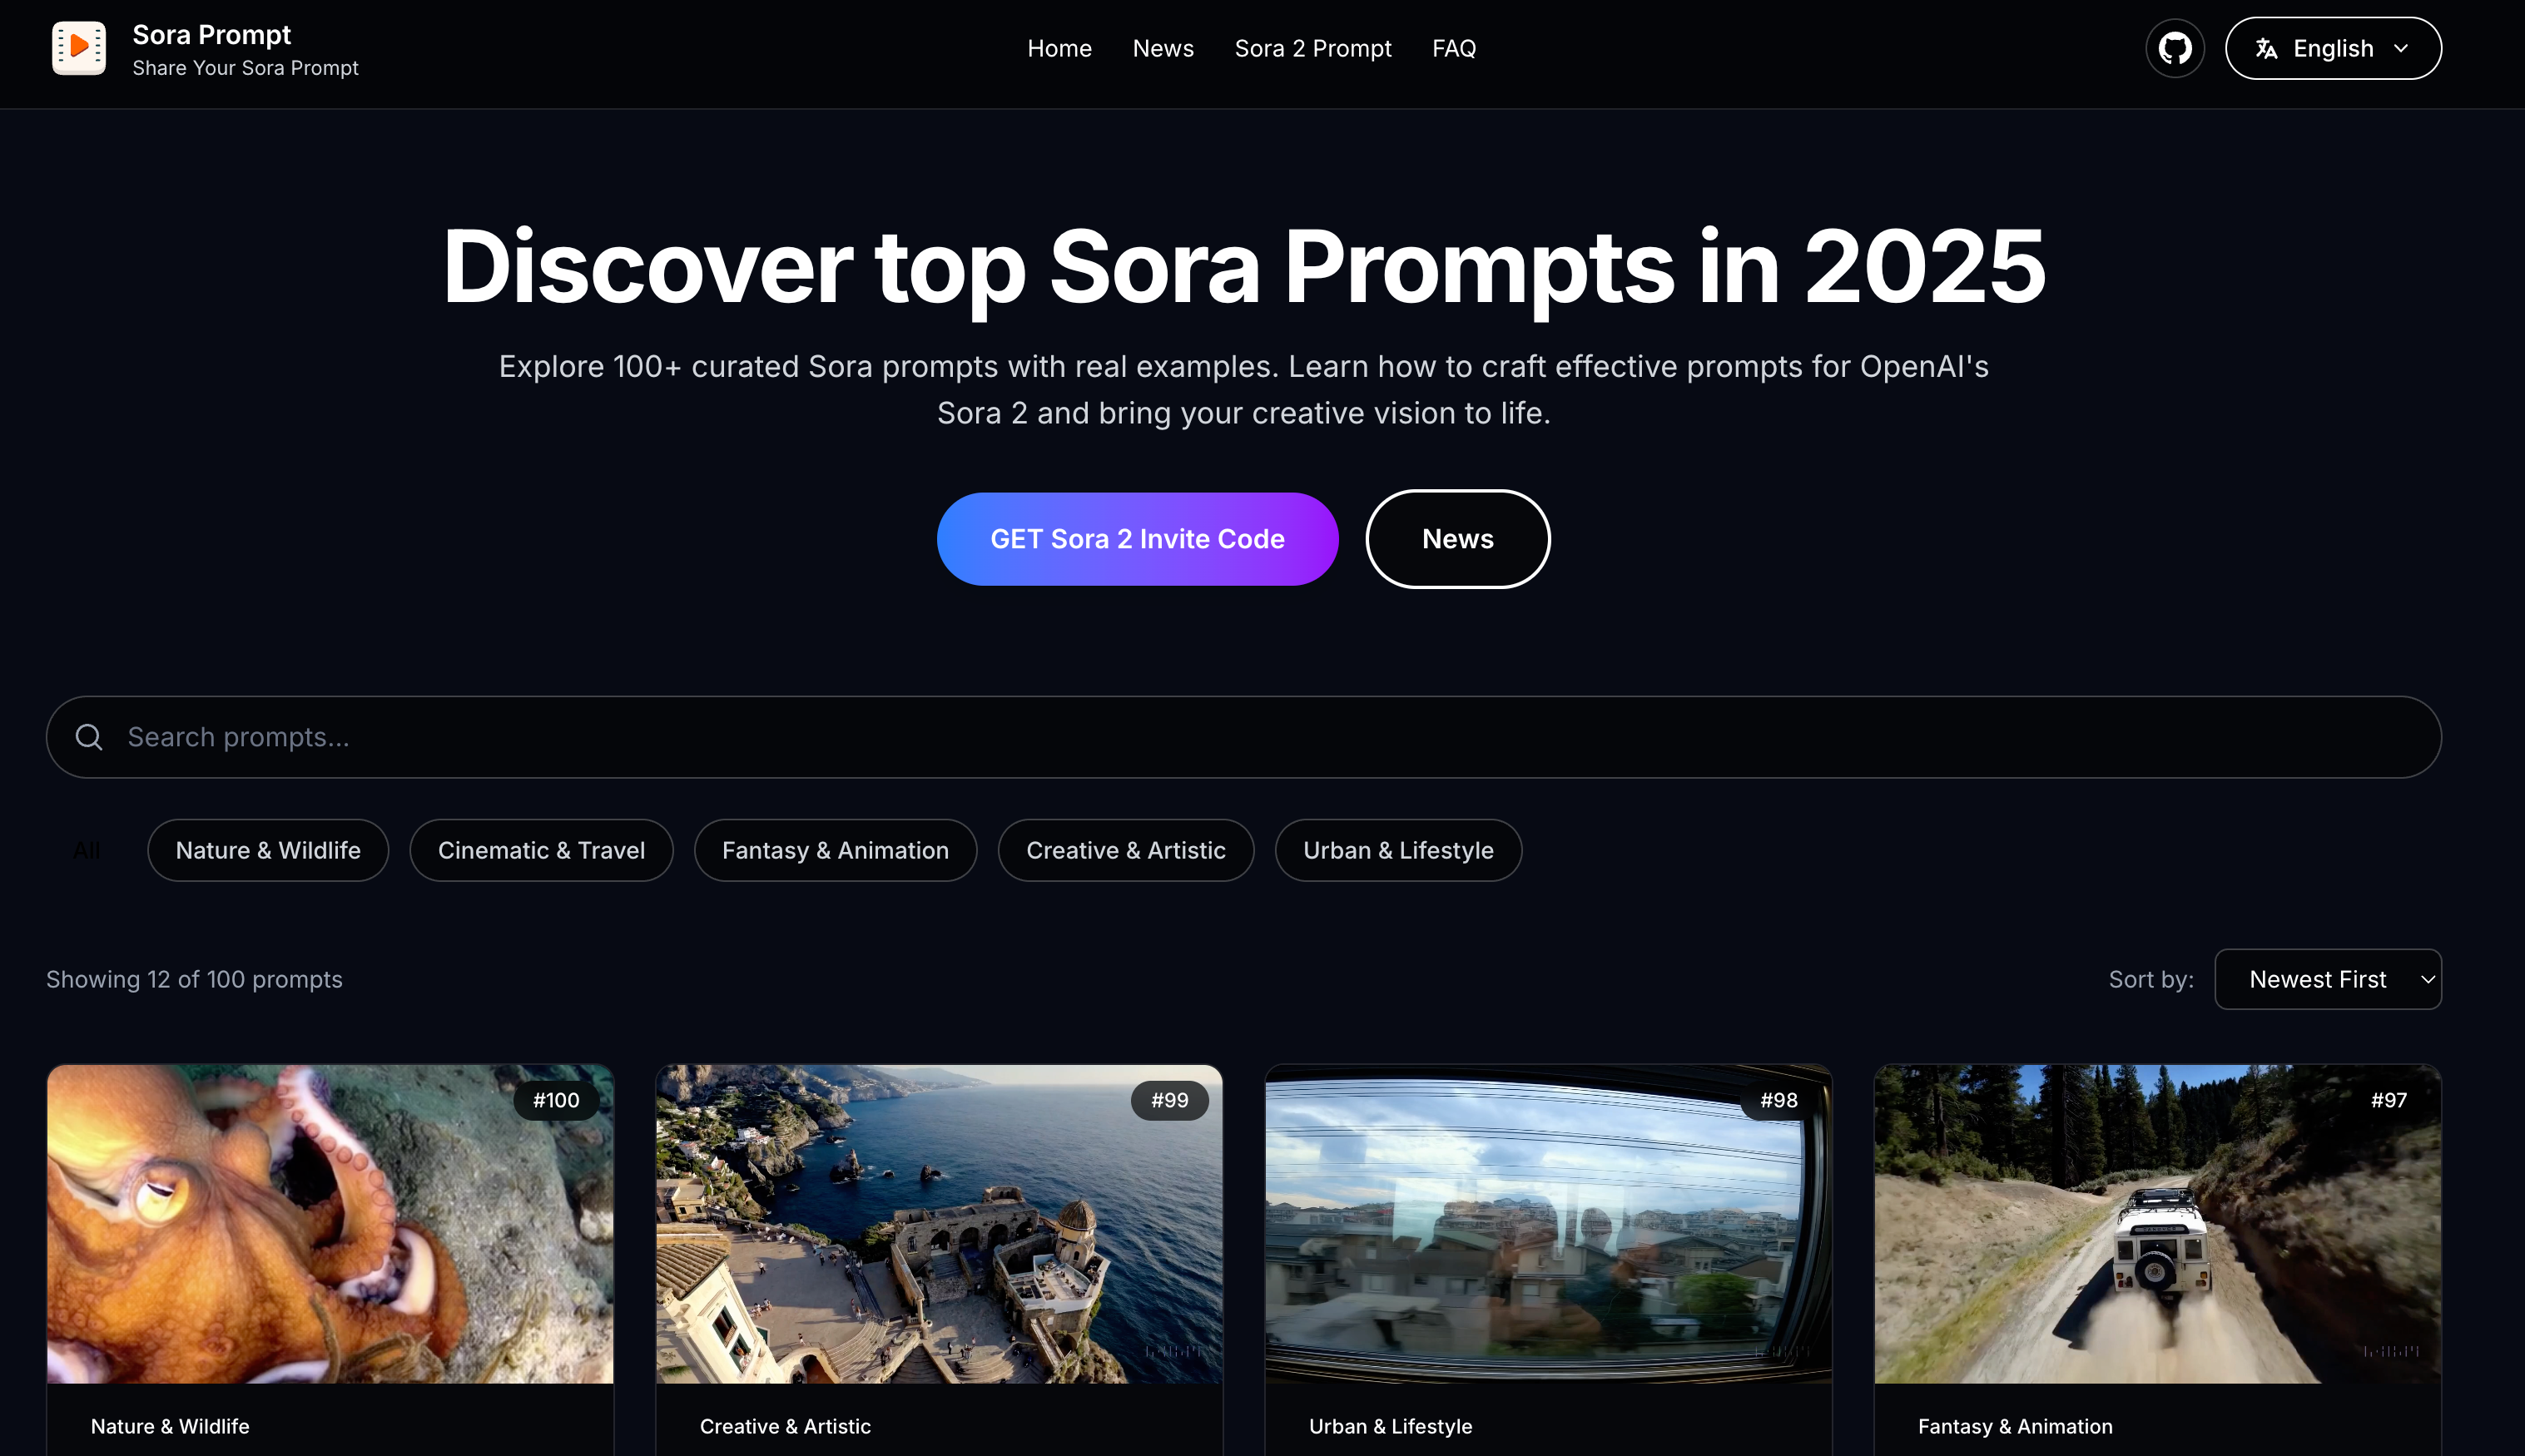Filter by Cinematic & Travel category
Viewport: 2525px width, 1456px height.
tap(541, 850)
